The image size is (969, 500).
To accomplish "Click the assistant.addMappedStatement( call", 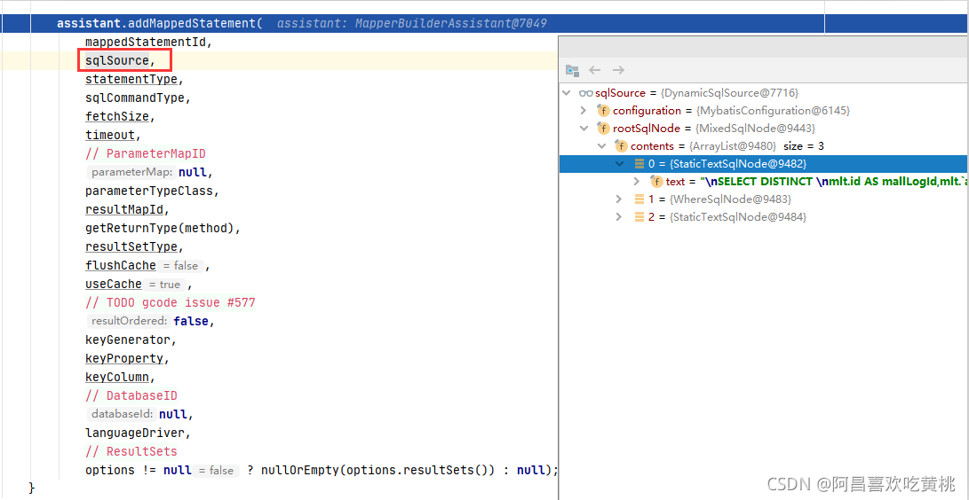I will (160, 23).
